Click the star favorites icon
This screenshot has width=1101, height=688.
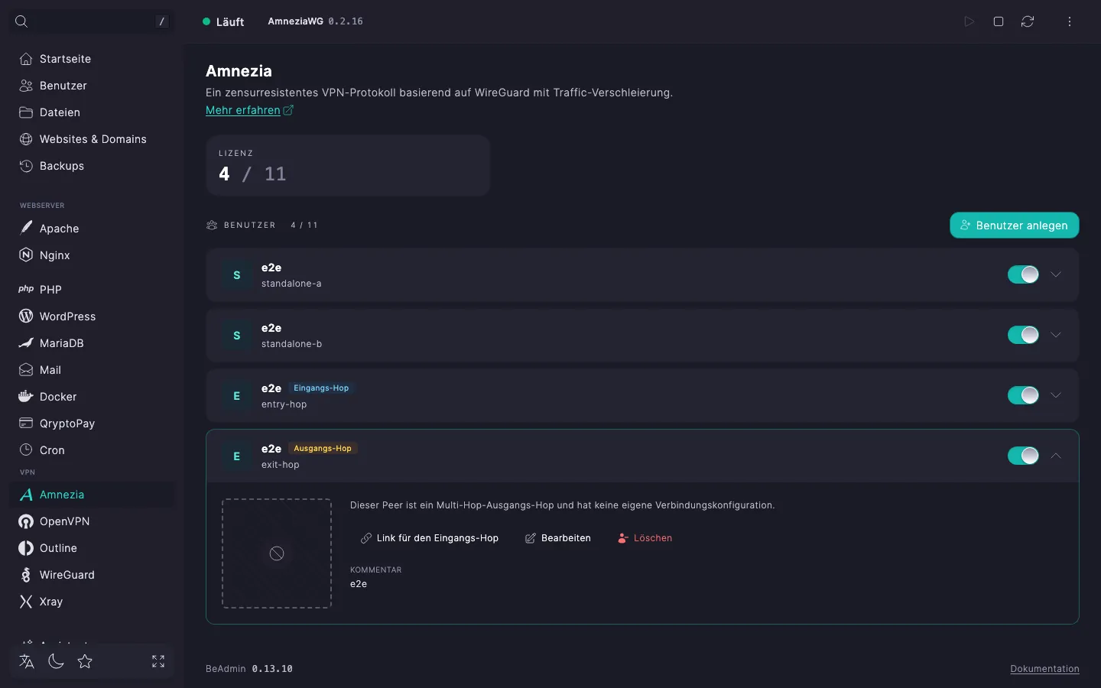(x=85, y=661)
